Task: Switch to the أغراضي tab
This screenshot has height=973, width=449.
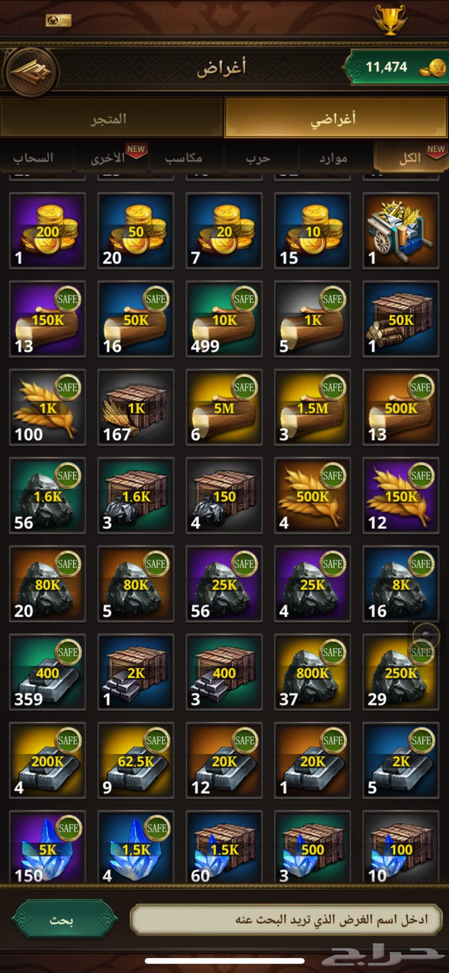Action: (x=335, y=117)
